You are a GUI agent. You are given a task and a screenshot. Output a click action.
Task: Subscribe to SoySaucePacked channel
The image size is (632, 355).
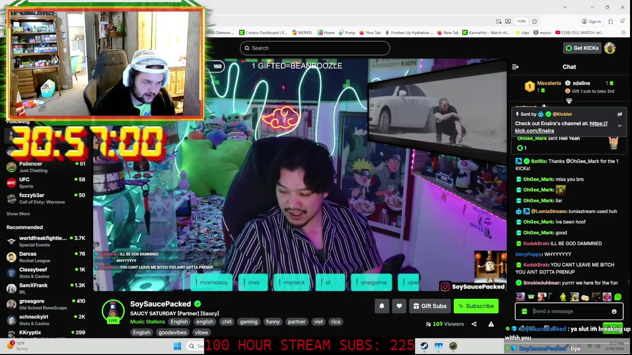pyautogui.click(x=476, y=306)
